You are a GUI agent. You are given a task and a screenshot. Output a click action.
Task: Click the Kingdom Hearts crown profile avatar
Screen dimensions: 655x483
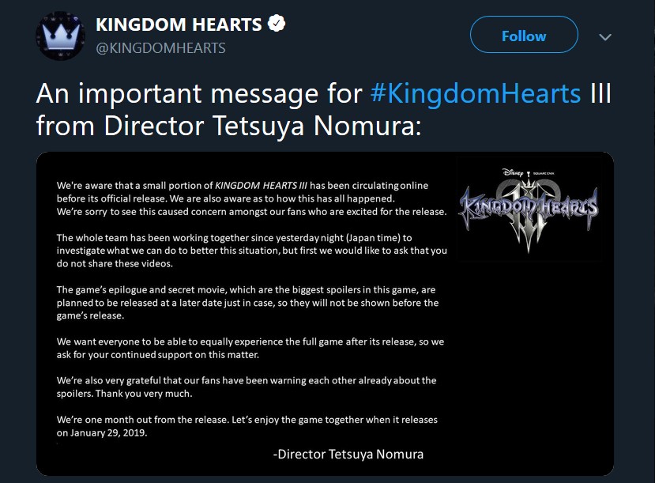pyautogui.click(x=58, y=38)
